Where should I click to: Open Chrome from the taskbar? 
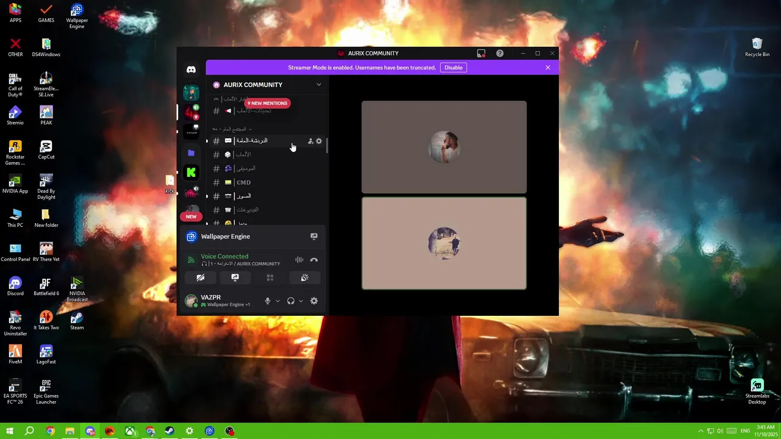coord(50,431)
